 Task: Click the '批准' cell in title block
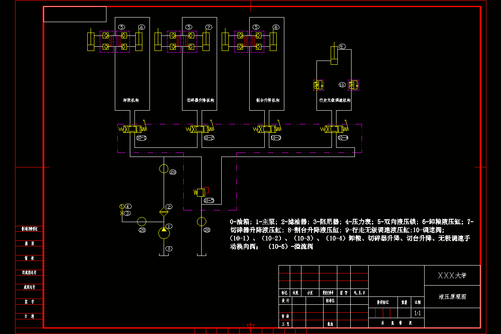(330, 324)
